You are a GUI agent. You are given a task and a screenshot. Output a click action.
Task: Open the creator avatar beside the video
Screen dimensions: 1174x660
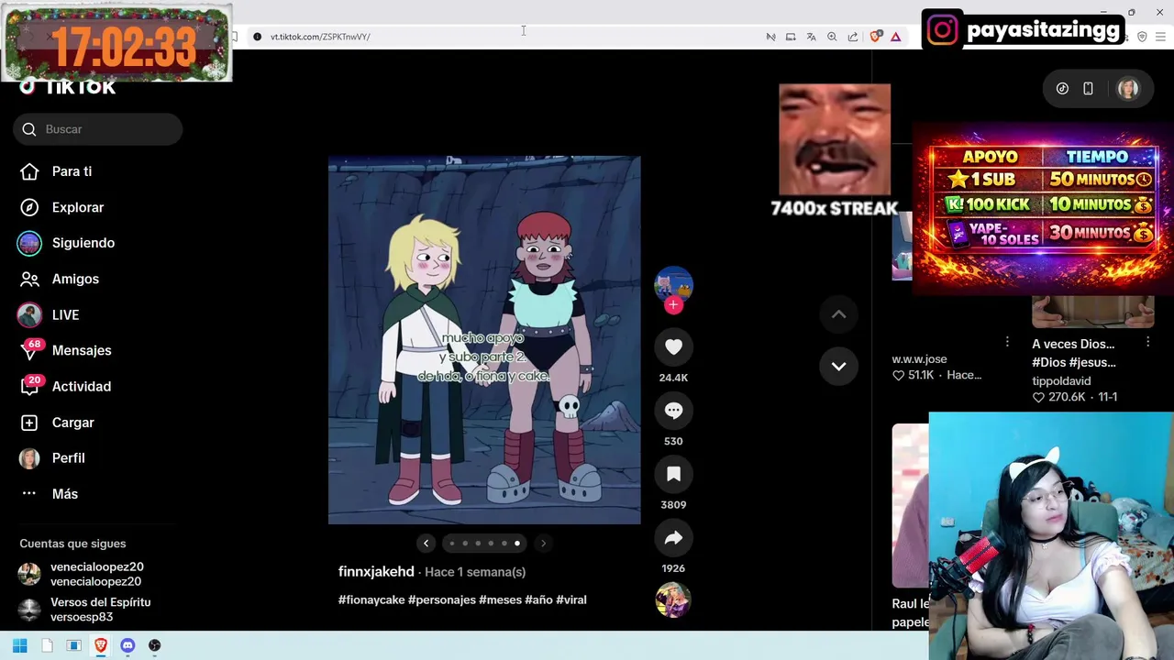pos(673,284)
